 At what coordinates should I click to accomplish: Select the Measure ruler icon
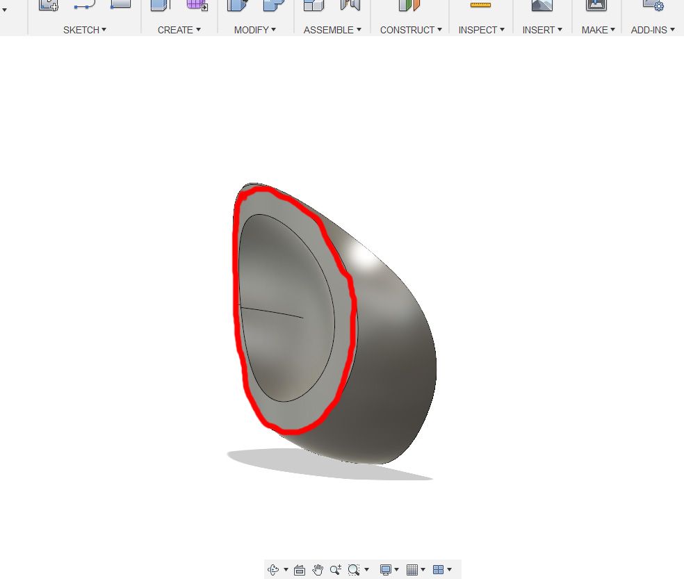click(480, 5)
